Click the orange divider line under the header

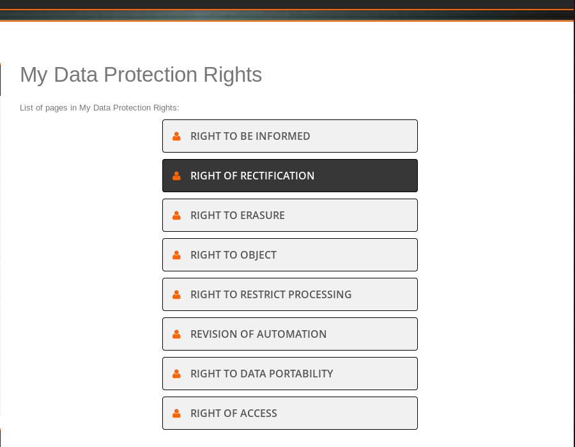(287, 20)
